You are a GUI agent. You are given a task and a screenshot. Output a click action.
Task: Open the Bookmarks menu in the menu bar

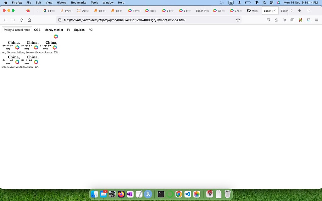pos(79,3)
